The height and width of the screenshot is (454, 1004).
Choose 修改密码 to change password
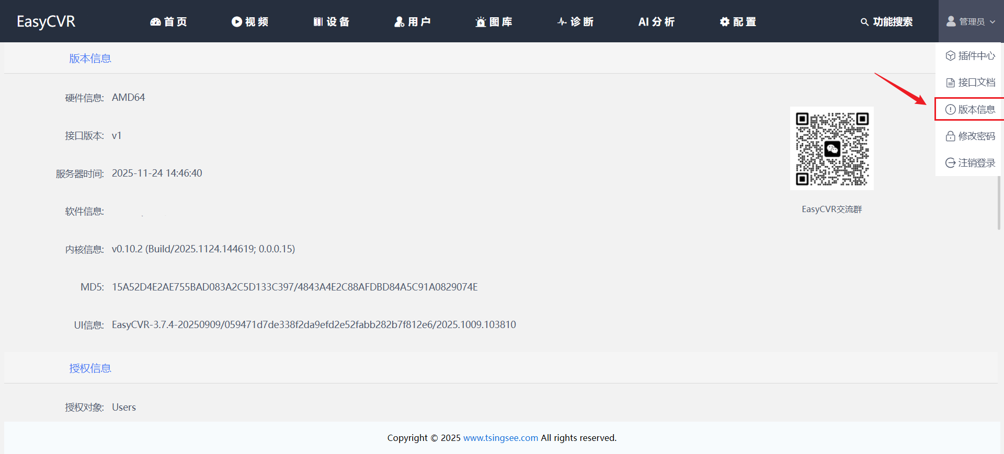[x=971, y=136]
